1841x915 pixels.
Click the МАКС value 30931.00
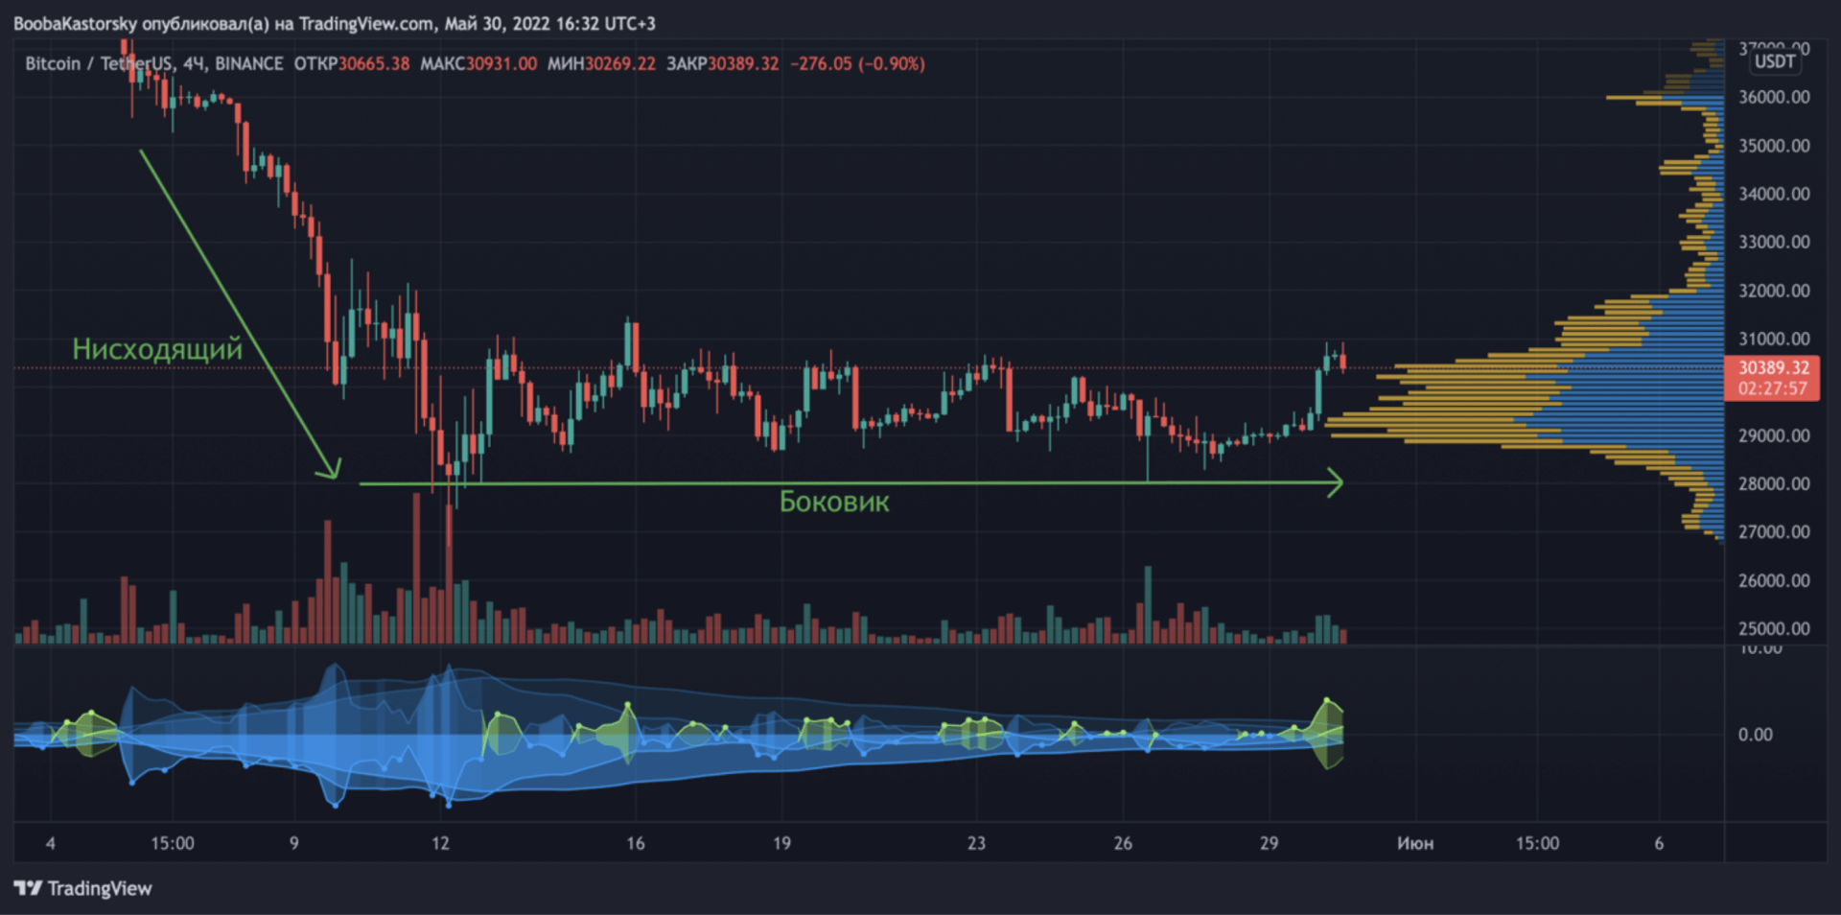[x=501, y=64]
